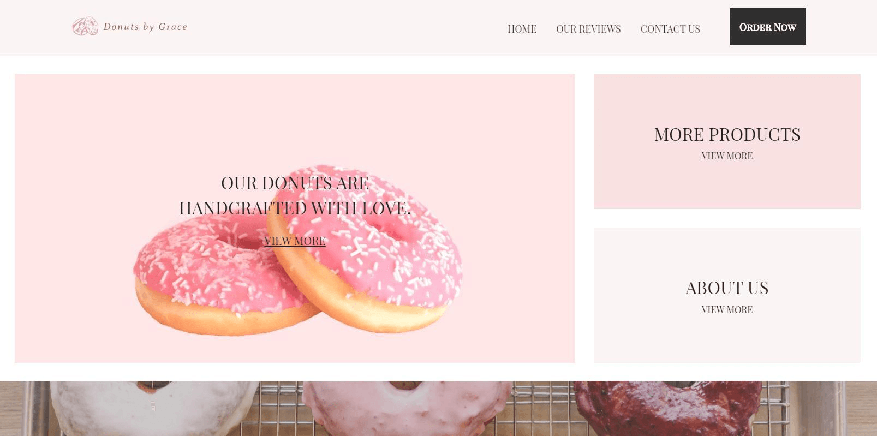This screenshot has height=436, width=877.
Task: Click the Donuts by Grace logo icon
Action: (85, 26)
